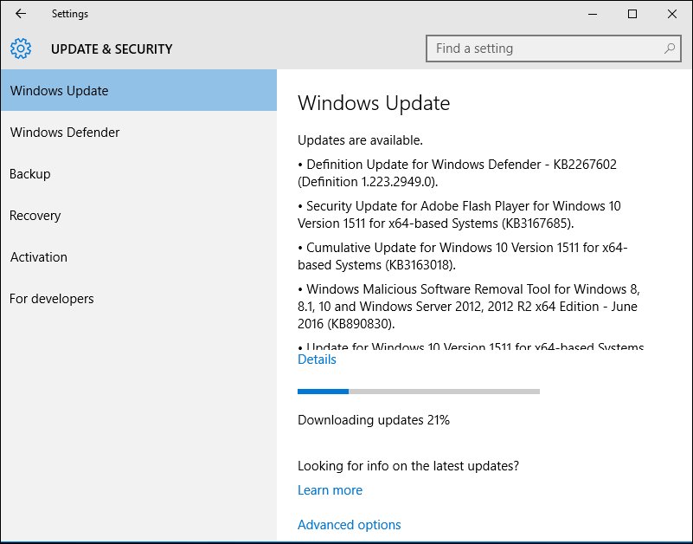The width and height of the screenshot is (693, 544).
Task: Click the search magnifier icon
Action: (670, 49)
